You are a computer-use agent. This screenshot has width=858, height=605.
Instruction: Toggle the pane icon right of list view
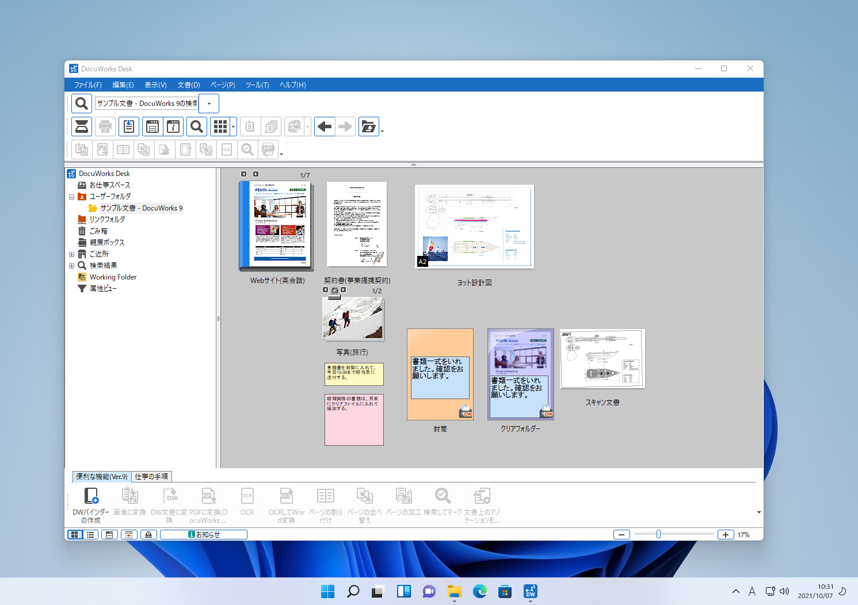109,534
